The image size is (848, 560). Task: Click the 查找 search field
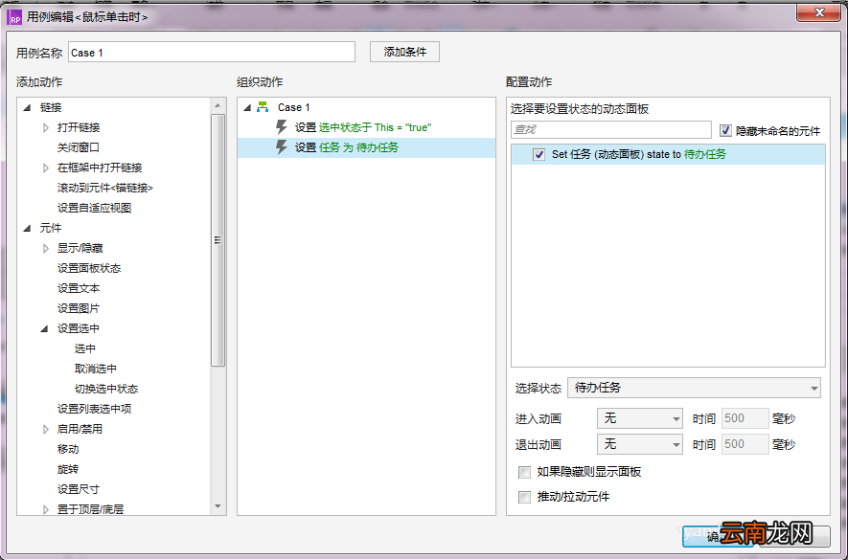(611, 130)
